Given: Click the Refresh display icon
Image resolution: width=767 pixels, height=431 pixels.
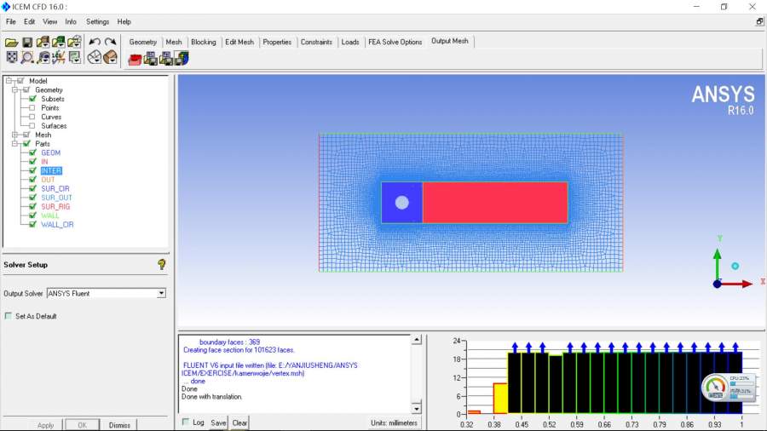Looking at the screenshot, I should click(x=74, y=58).
